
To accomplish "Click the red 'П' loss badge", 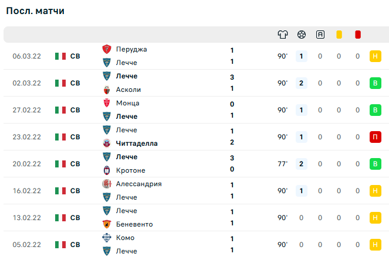I will pyautogui.click(x=375, y=137).
